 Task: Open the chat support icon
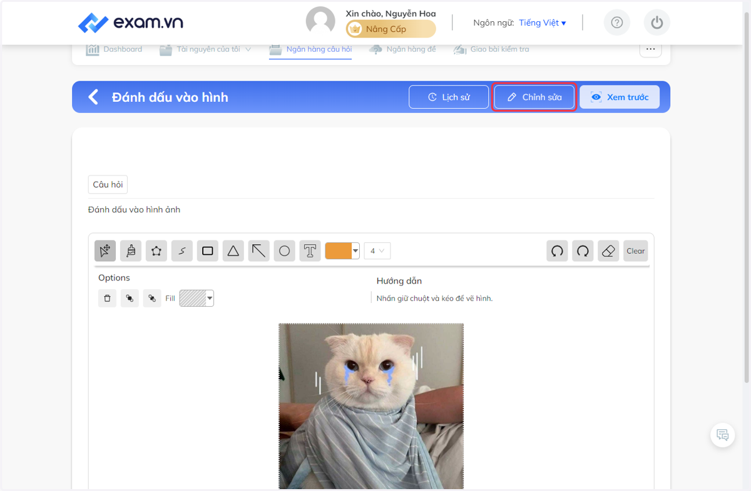[723, 435]
